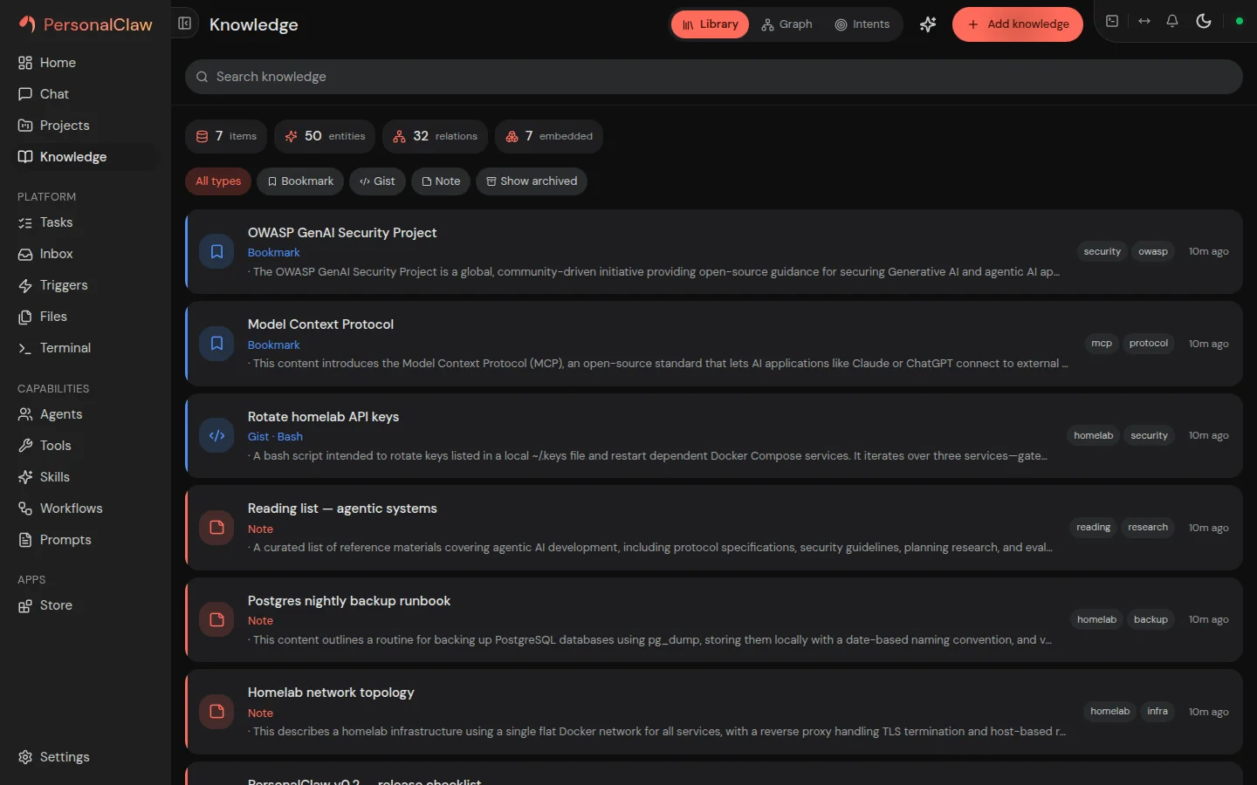
Task: Select the All types filter
Action: [x=218, y=181]
